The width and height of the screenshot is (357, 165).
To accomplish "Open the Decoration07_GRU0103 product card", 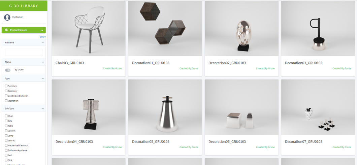I will pos(318,117).
